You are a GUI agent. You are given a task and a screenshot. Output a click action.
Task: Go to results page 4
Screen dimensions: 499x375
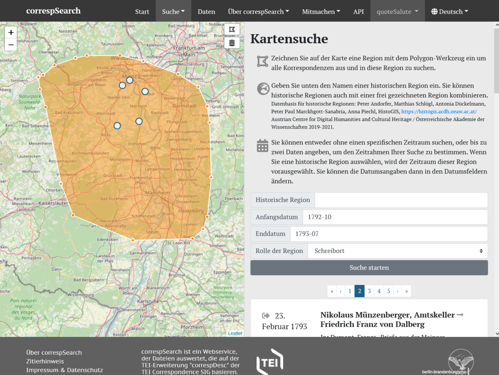coord(379,291)
